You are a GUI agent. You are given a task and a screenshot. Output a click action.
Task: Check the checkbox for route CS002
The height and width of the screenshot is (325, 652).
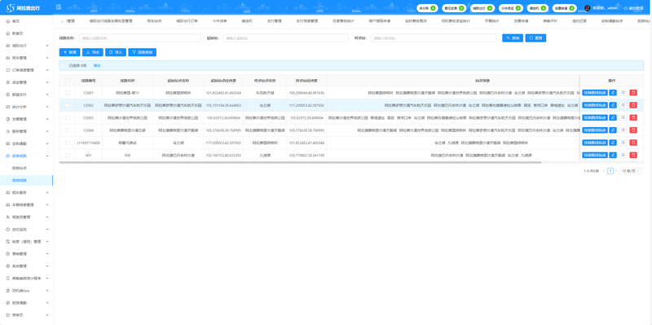(67, 106)
